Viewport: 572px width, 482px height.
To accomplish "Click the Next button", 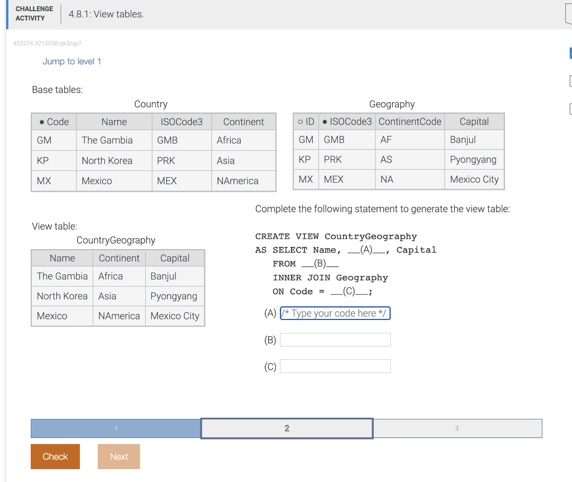I will point(118,456).
